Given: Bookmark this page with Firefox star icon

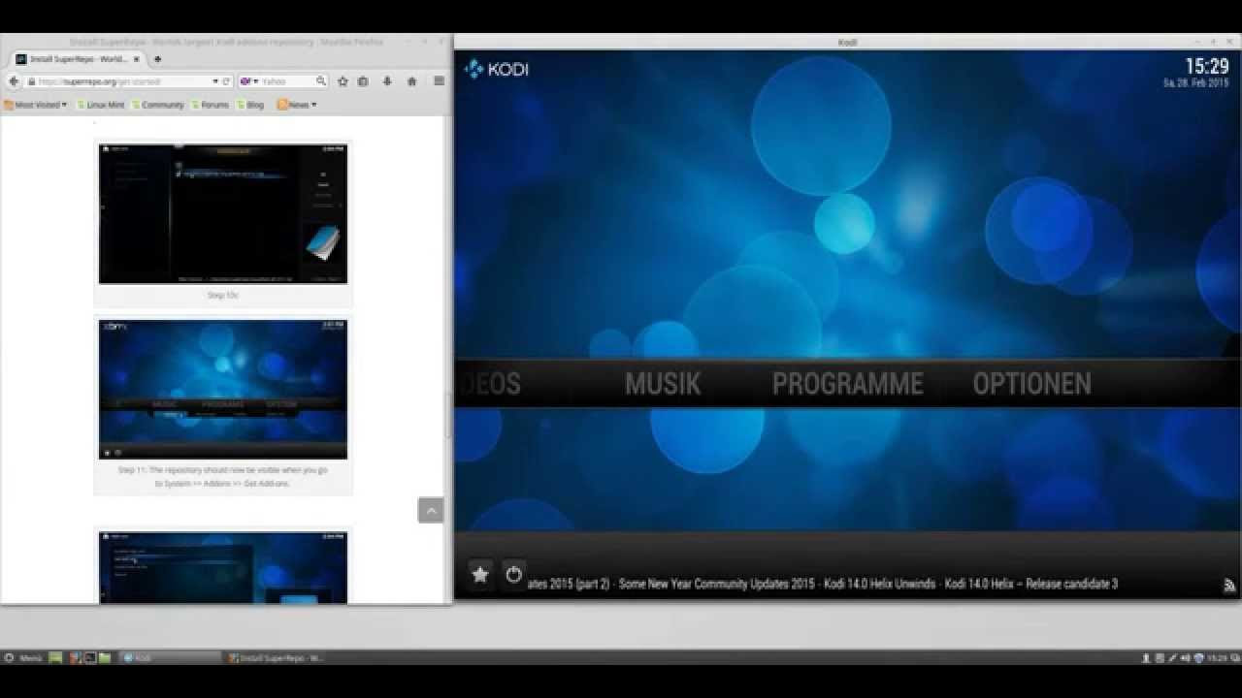Looking at the screenshot, I should point(343,81).
